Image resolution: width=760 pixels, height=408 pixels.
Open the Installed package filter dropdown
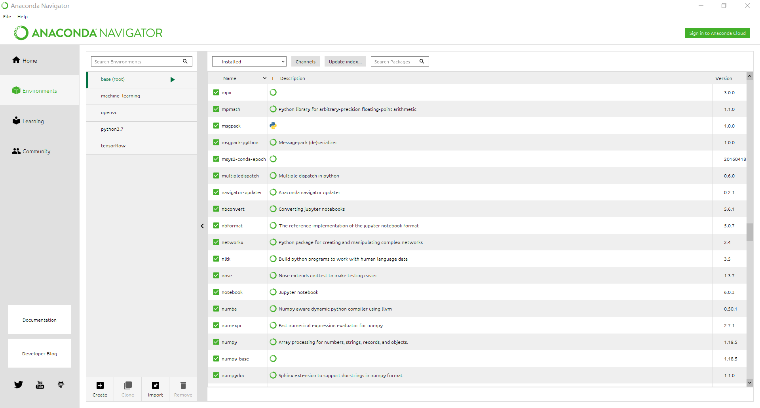[249, 61]
